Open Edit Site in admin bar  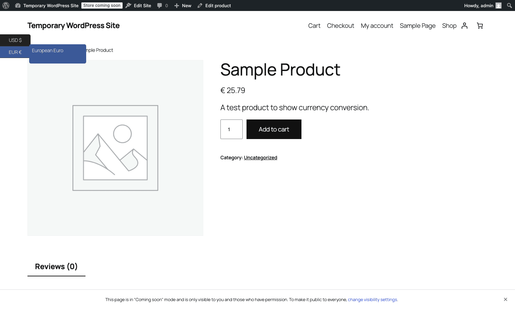pos(138,5)
